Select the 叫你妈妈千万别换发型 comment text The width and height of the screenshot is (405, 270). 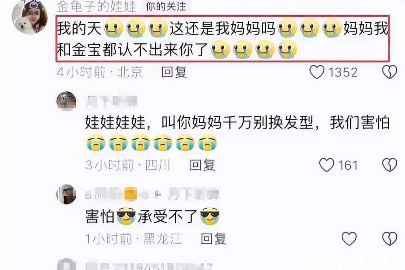point(238,133)
